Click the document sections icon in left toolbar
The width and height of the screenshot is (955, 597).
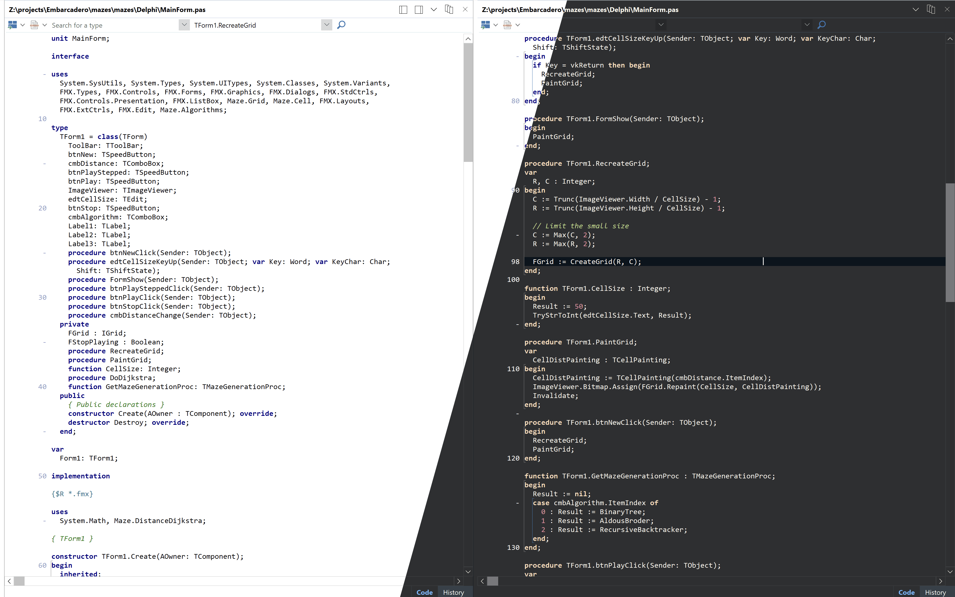(35, 25)
